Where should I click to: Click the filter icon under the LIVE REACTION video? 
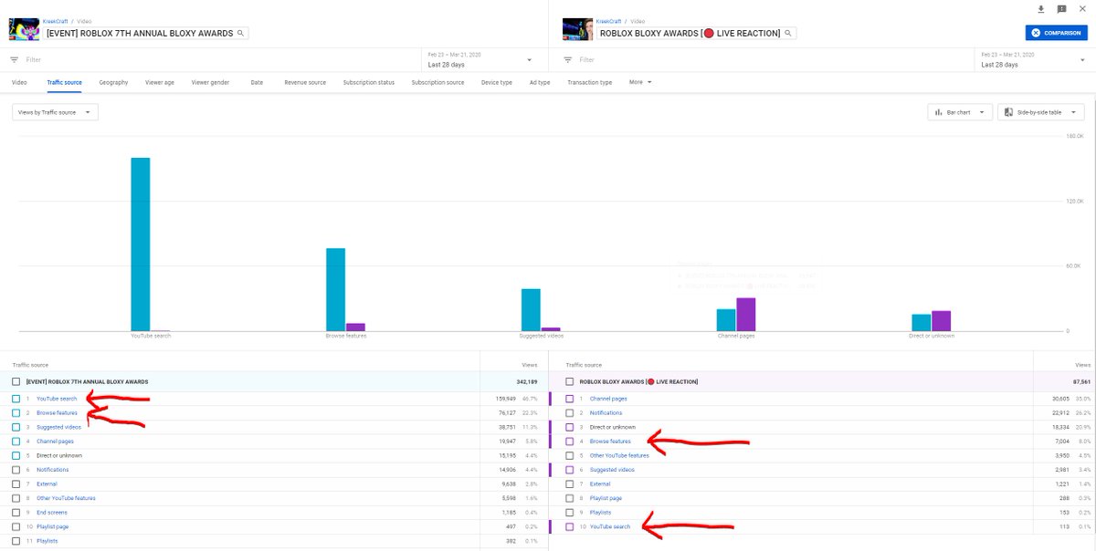[x=567, y=60]
